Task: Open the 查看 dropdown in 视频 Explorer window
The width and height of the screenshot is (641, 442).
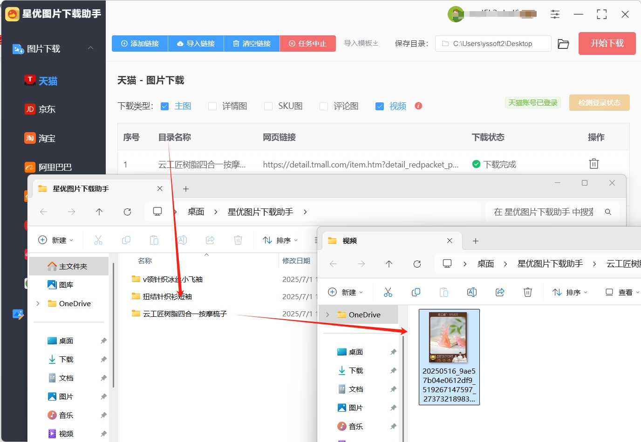Action: click(x=622, y=292)
